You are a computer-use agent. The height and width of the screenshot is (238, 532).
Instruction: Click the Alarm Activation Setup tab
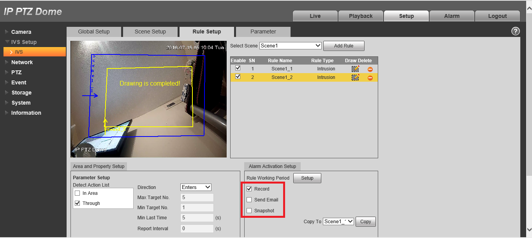point(272,166)
